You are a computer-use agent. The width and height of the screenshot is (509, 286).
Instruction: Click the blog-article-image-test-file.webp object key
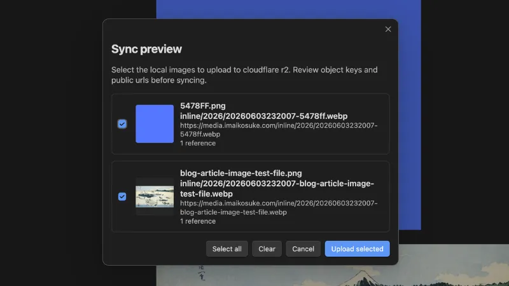tap(277, 188)
